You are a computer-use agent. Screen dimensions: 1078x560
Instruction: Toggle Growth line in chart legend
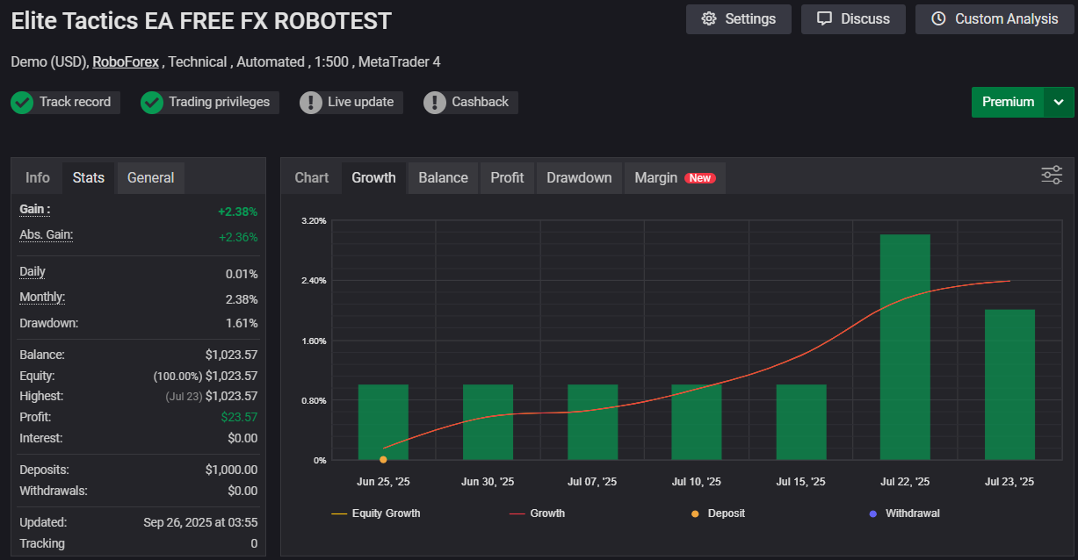537,513
